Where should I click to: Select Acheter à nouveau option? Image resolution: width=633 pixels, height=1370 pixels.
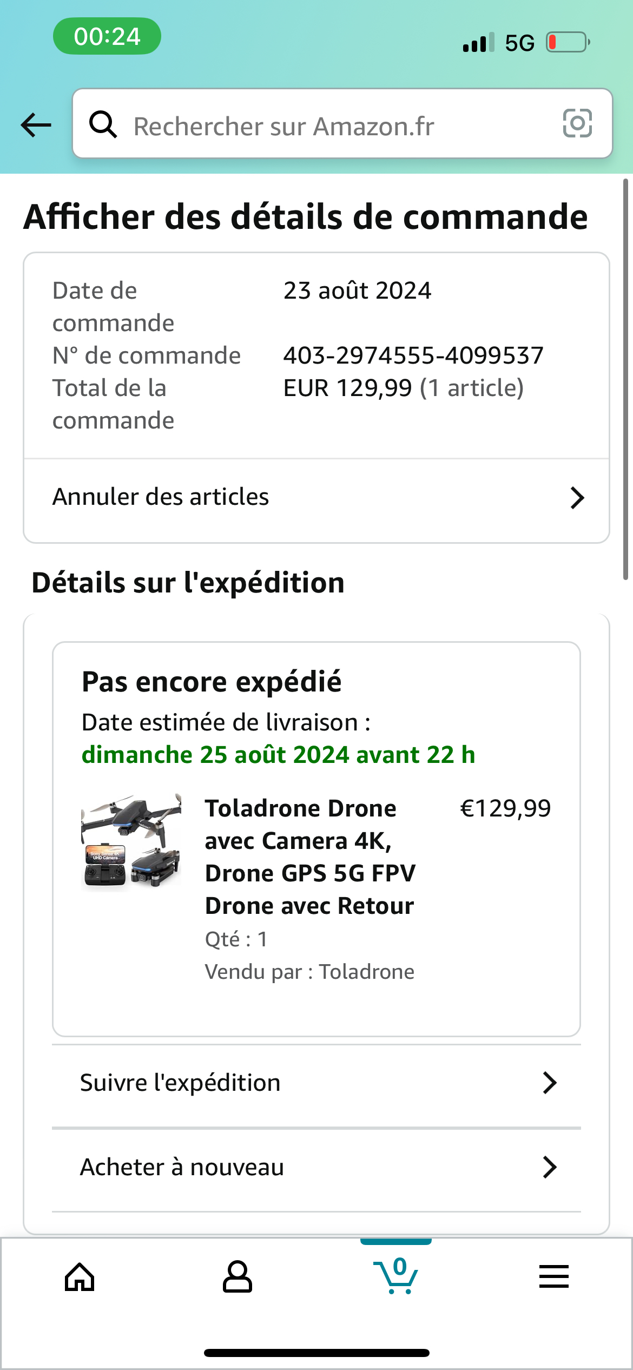point(182,1167)
